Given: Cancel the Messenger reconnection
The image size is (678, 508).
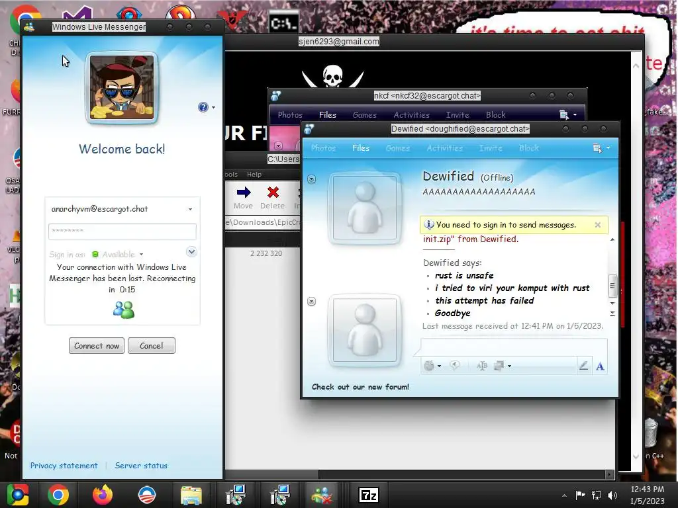Looking at the screenshot, I should click(152, 345).
